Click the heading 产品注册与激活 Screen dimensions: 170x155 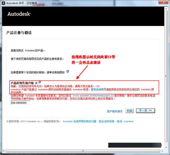point(19,33)
